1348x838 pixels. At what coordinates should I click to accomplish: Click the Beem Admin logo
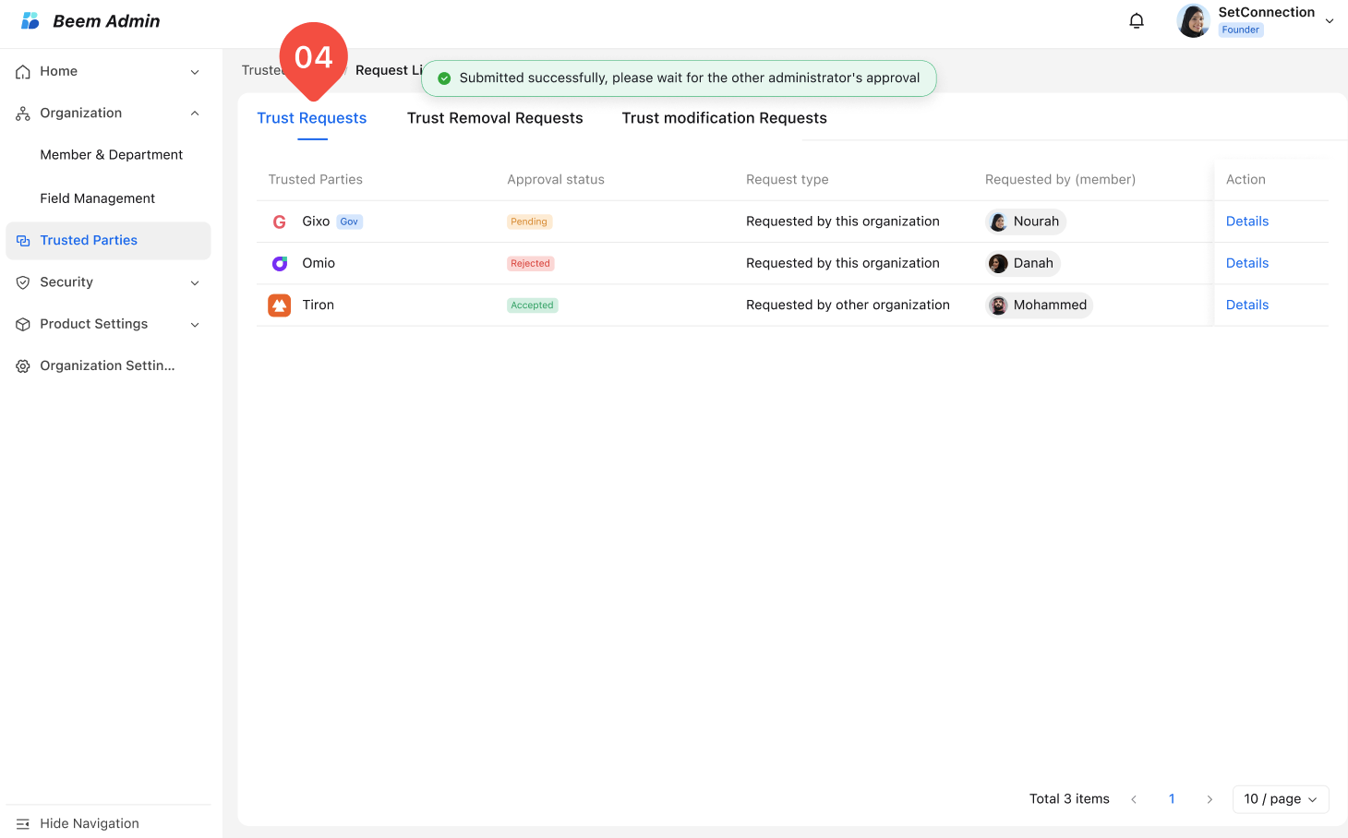pos(30,21)
